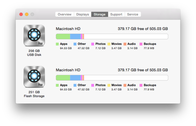Click the 64.53 GB value for USB Disk
Image resolution: width=196 pixels, height=126 pixels.
click(66, 48)
